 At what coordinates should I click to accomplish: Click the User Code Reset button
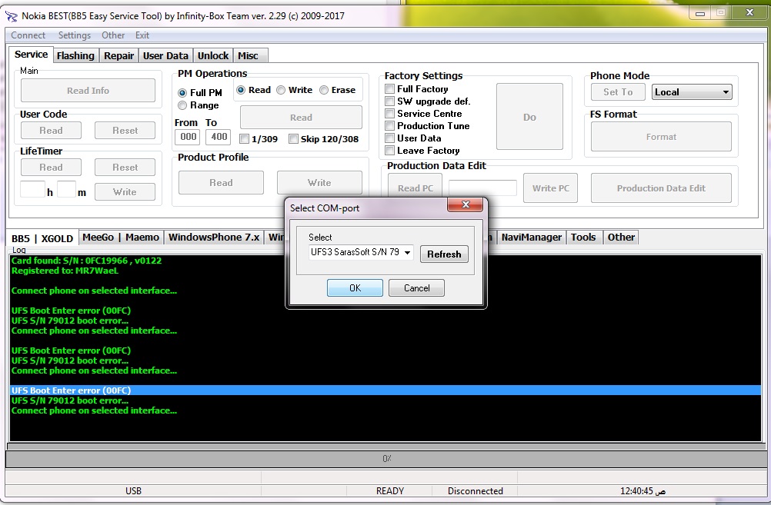pos(125,131)
